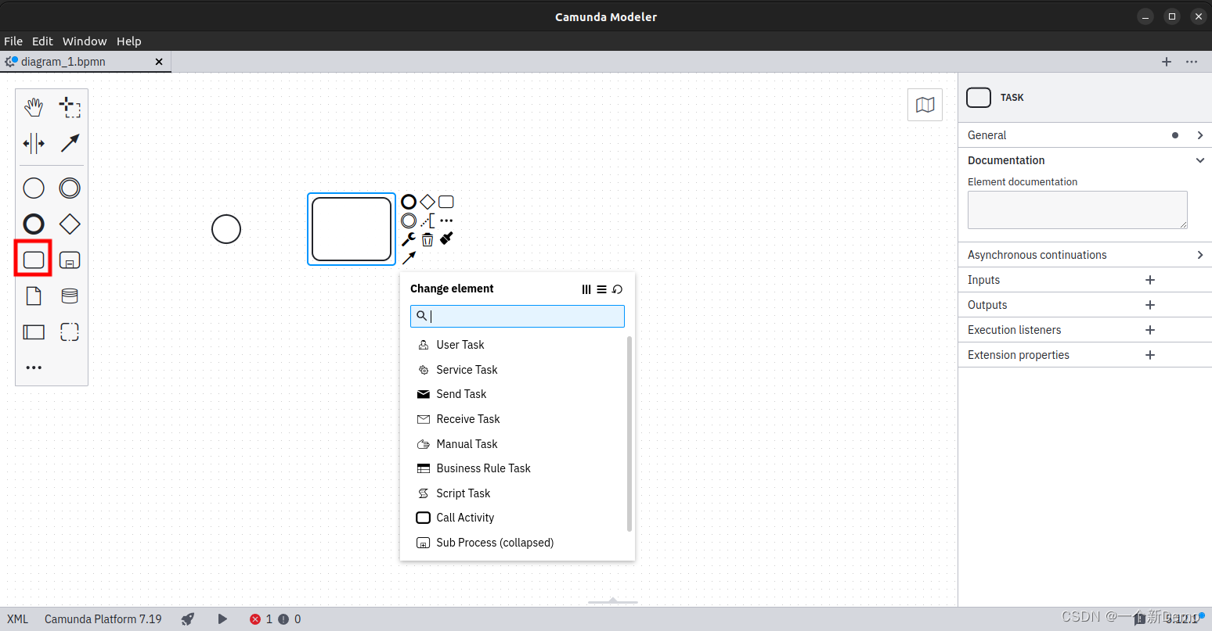This screenshot has width=1212, height=631.
Task: Activate the global connect arrow tool
Action: [x=70, y=143]
